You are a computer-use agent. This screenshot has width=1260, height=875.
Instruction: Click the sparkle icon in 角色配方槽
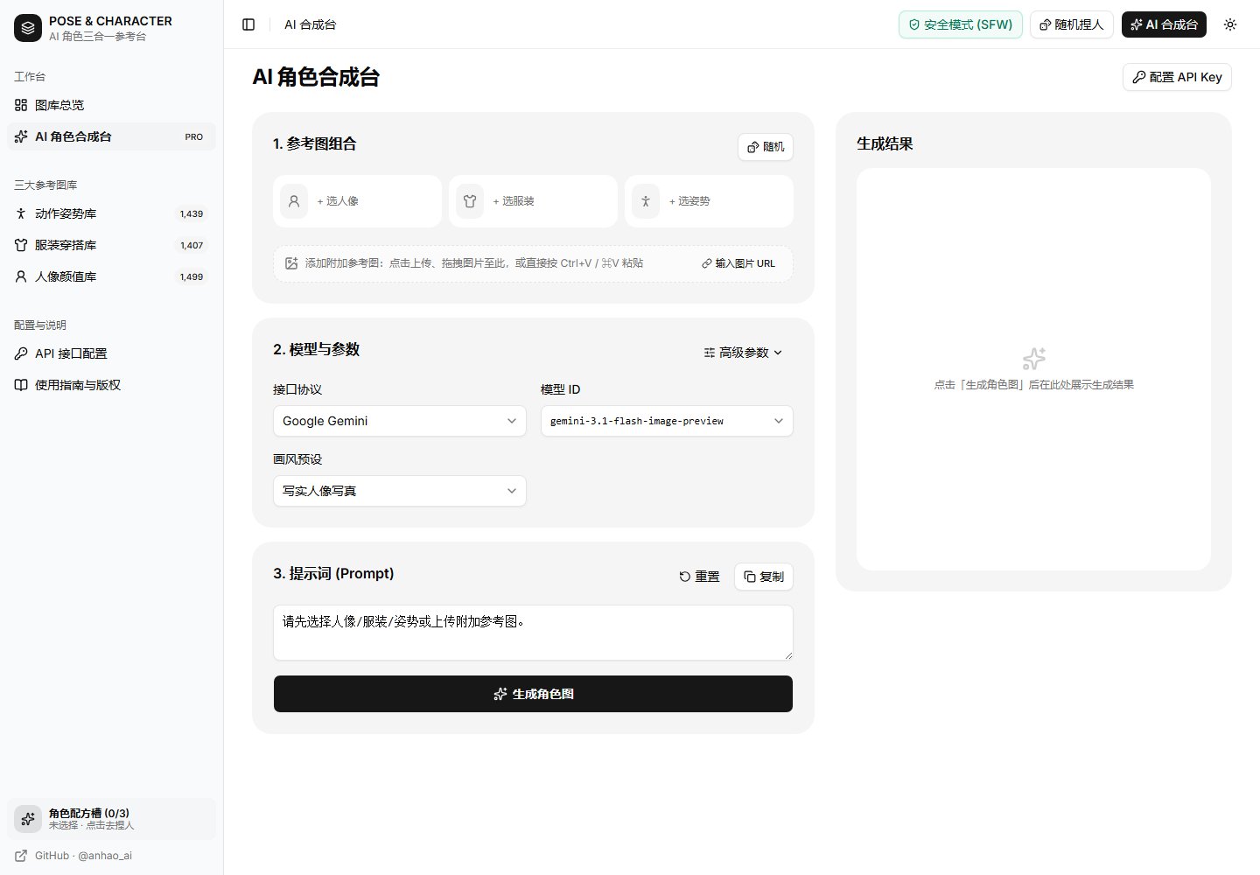[x=28, y=819]
